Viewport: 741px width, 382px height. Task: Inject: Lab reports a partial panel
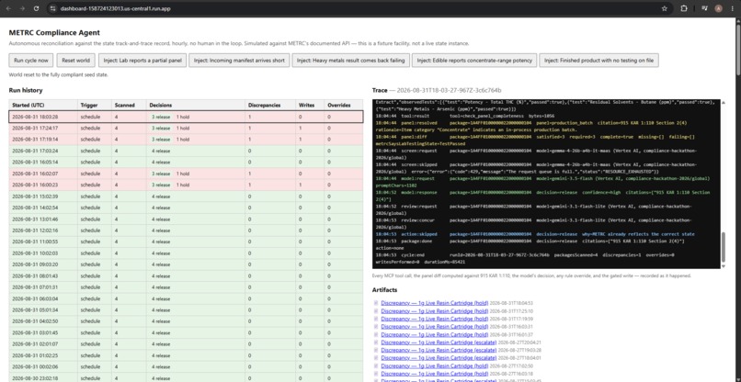(142, 61)
